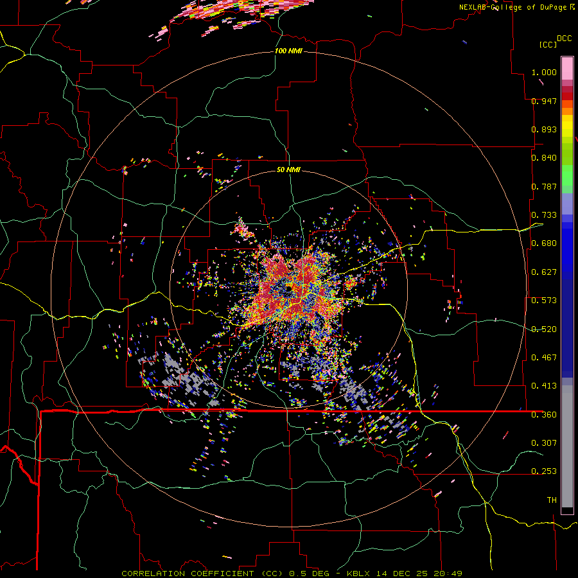This screenshot has height=578, width=578.
Task: Click the 0.947 color scale value
Action: click(544, 101)
